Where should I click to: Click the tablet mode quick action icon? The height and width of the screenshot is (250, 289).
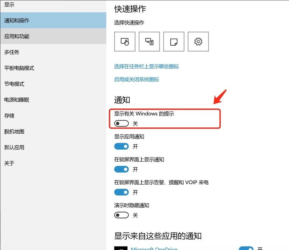click(125, 42)
